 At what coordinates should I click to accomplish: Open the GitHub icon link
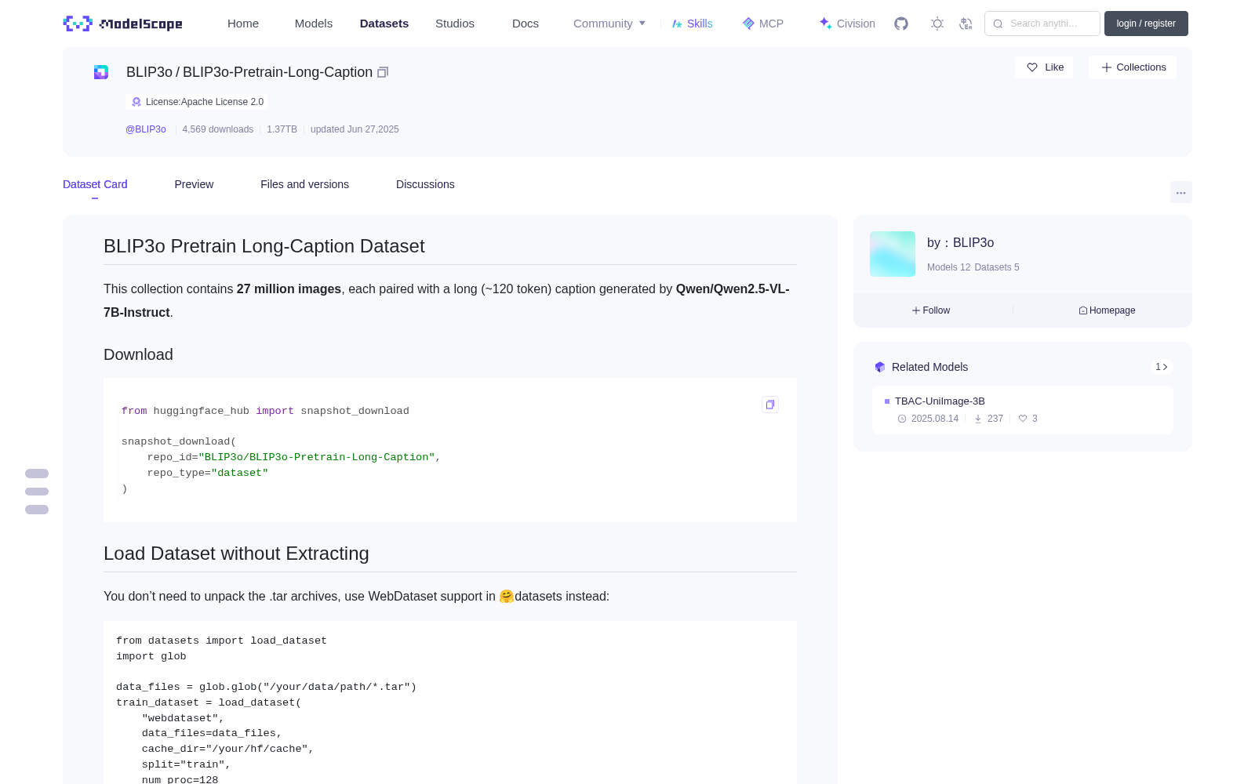pos(901,24)
